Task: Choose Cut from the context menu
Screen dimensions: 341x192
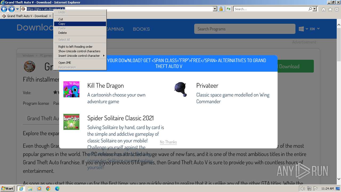Action: [80, 19]
